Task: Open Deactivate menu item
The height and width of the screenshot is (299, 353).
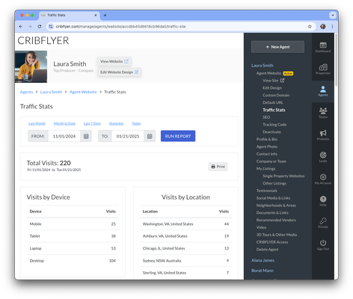Action: (271, 132)
